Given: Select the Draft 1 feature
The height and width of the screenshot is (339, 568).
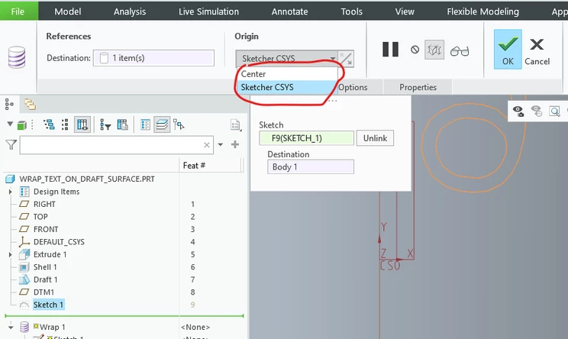Looking at the screenshot, I should pos(45,279).
